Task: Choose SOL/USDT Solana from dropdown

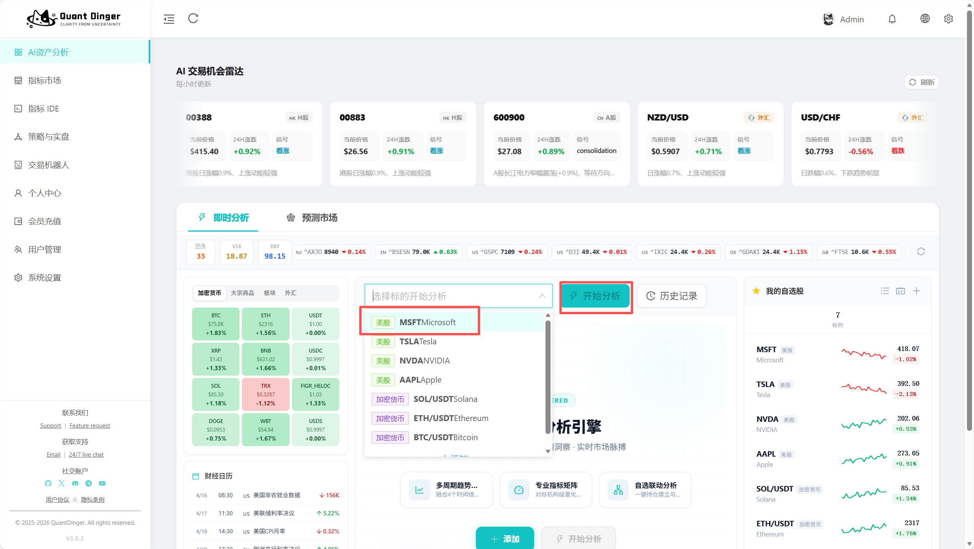Action: (455, 399)
